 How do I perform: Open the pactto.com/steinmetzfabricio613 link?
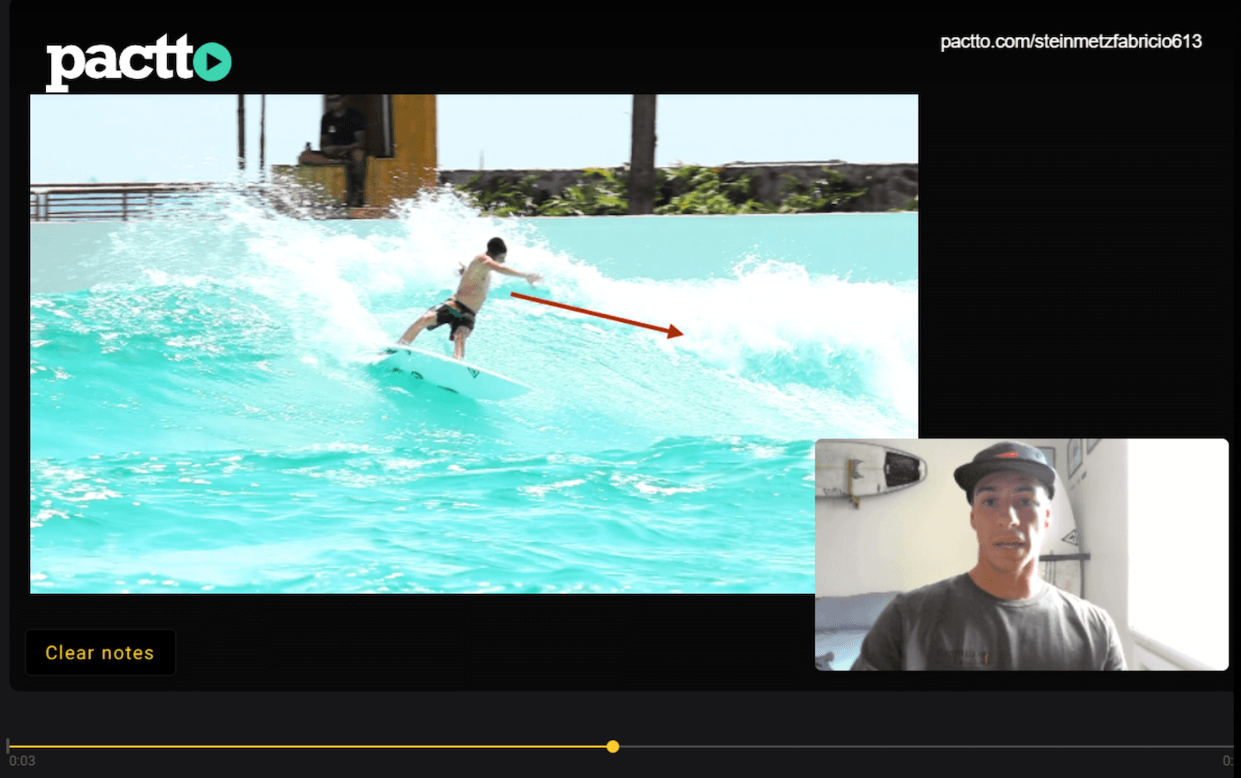(1070, 41)
